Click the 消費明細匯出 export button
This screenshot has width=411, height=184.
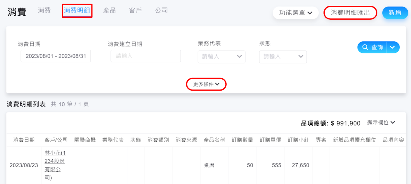(x=350, y=13)
